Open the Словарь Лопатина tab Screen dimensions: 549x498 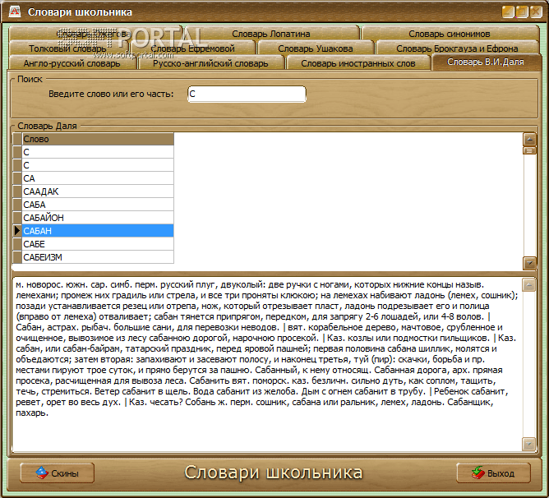click(x=270, y=34)
